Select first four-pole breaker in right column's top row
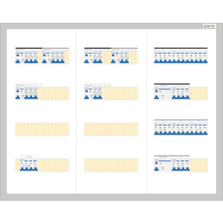The height and width of the screenshot is (223, 223). pos(163,58)
